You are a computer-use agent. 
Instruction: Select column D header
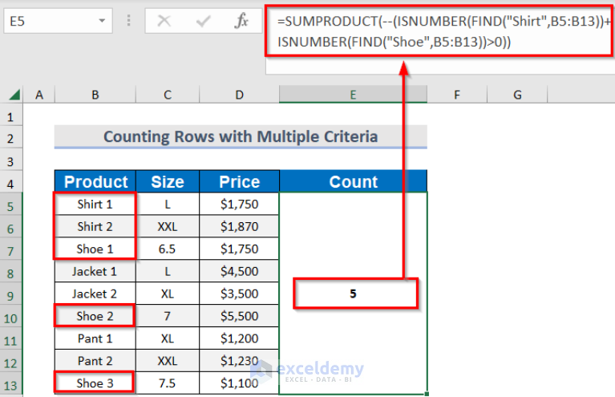239,95
